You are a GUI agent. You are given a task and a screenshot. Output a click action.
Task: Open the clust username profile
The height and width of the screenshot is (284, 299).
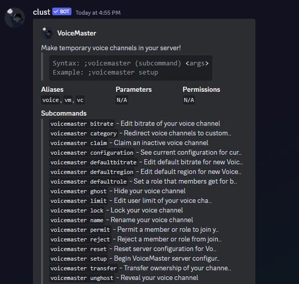pyautogui.click(x=41, y=12)
